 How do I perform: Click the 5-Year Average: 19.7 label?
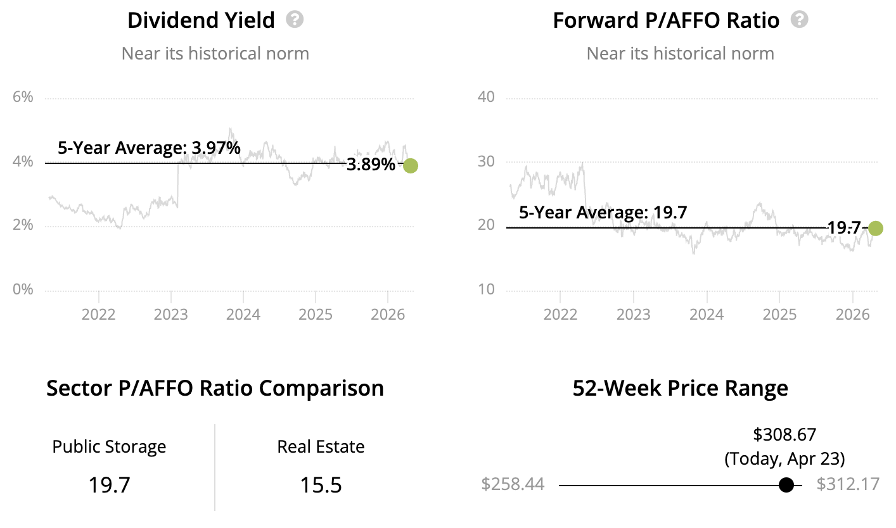pos(603,212)
